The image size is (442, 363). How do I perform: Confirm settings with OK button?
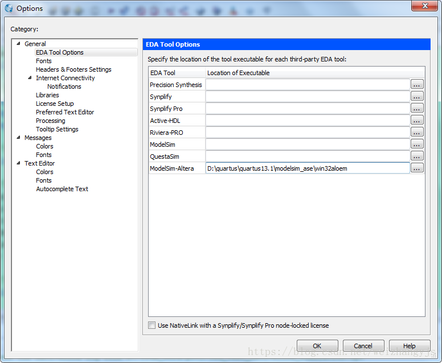pyautogui.click(x=317, y=345)
